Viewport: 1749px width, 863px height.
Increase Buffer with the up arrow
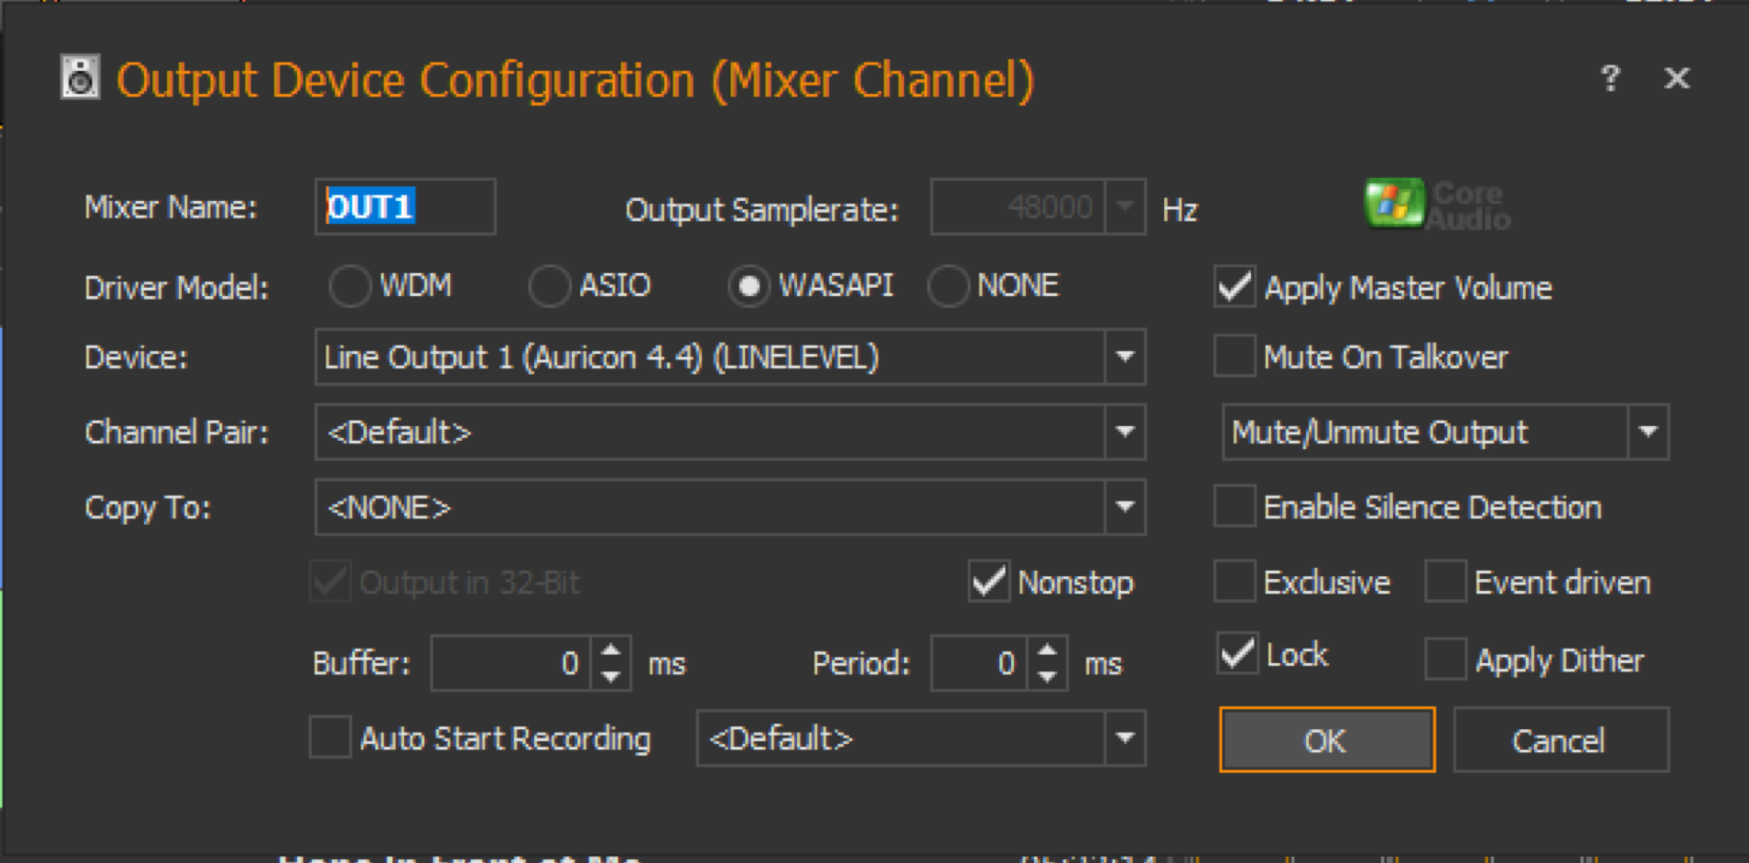coord(611,649)
